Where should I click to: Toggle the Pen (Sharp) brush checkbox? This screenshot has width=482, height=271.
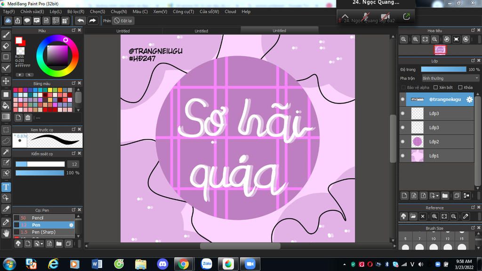pos(16,232)
